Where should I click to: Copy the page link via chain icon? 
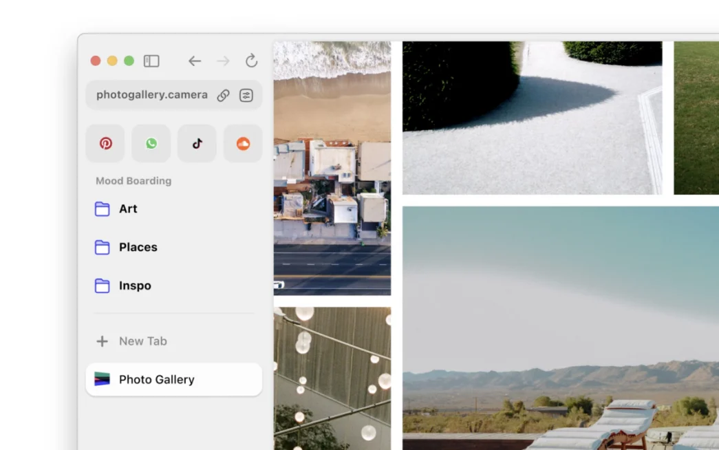click(224, 95)
